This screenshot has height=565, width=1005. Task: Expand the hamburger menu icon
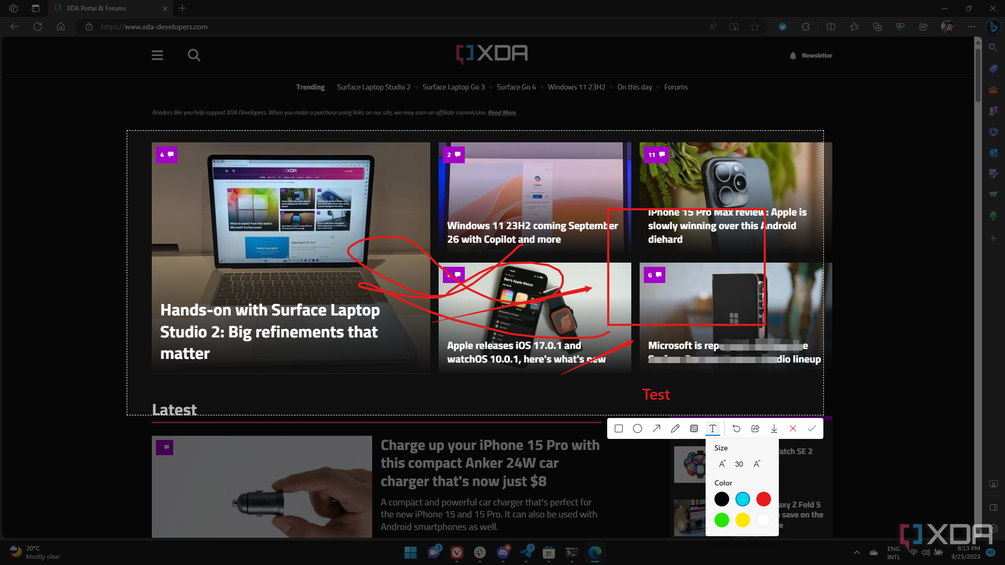158,54
